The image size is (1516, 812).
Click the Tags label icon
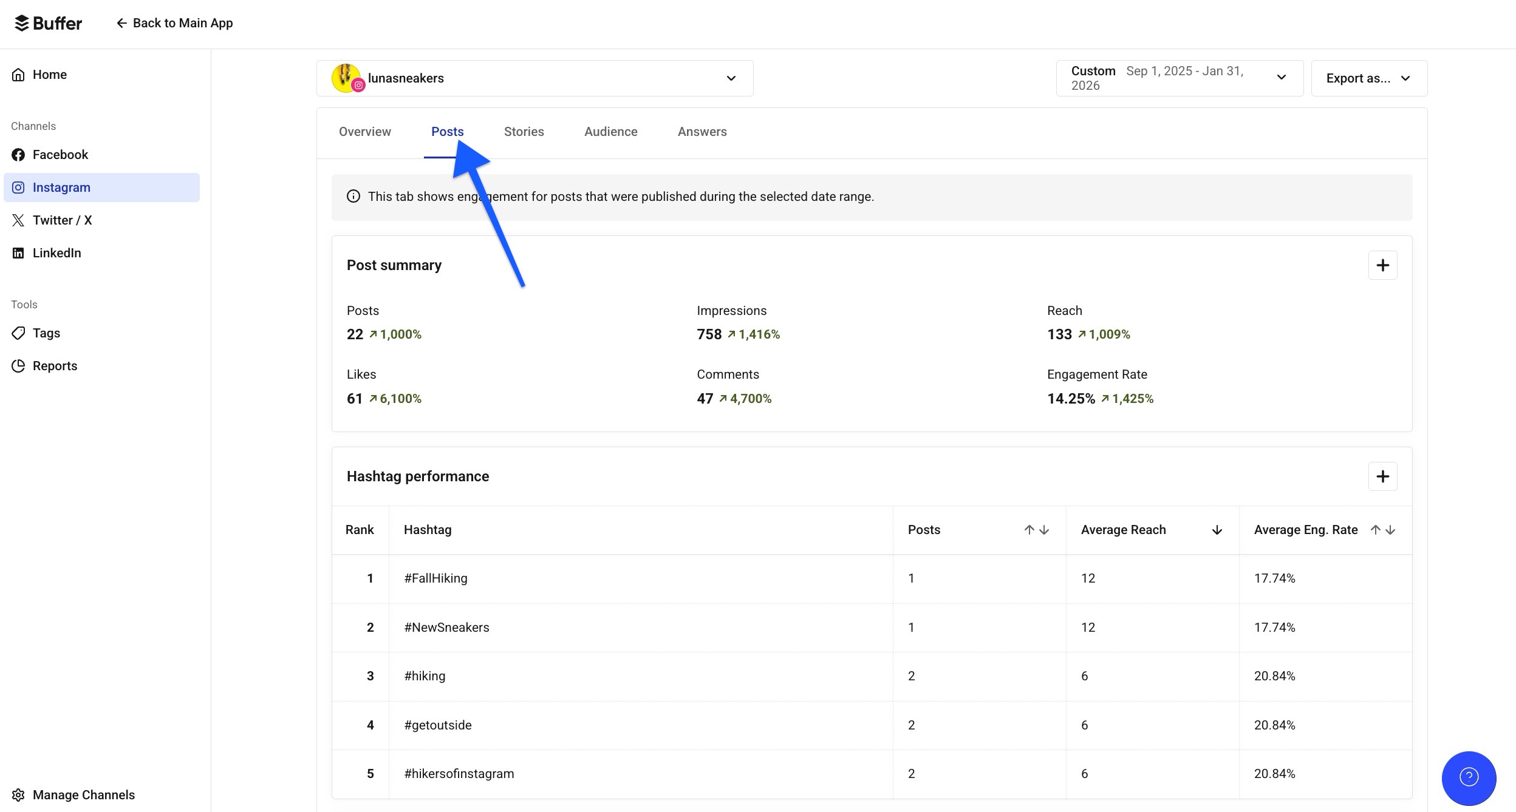pos(19,333)
